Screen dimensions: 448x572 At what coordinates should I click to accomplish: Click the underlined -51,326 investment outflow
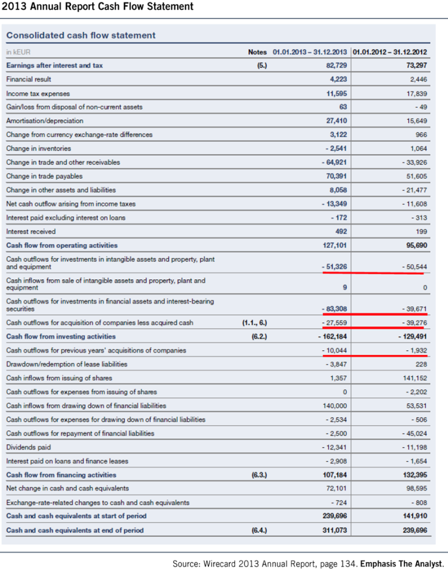334,267
